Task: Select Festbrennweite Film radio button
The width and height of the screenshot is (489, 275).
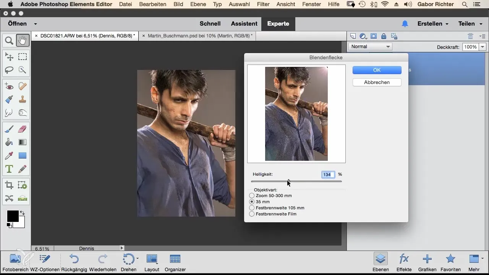Action: [x=252, y=214]
